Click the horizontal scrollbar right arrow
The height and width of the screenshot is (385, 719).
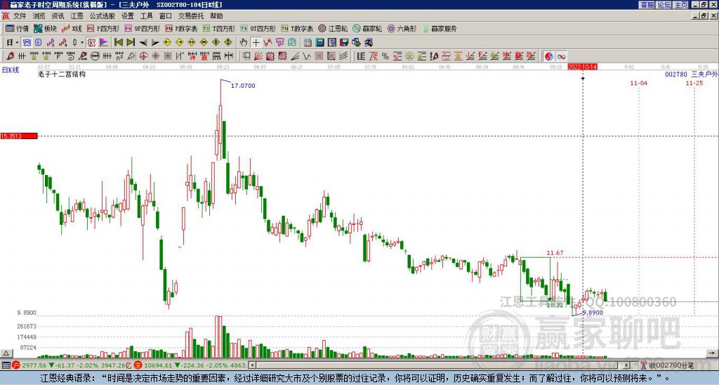627,365
